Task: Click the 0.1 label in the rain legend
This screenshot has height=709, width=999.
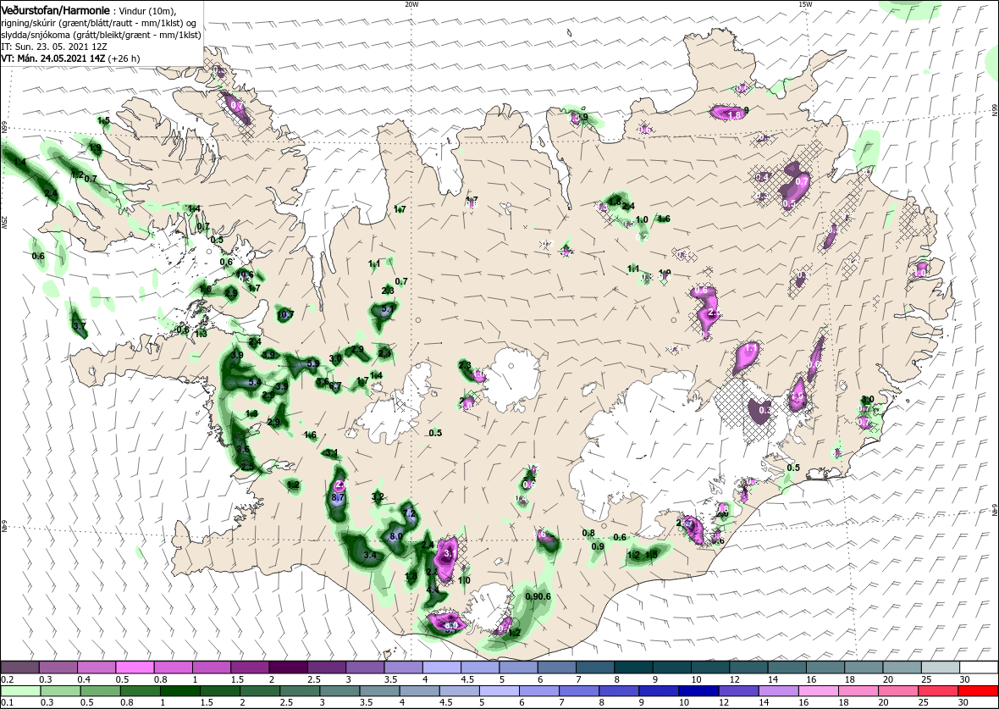Action: coord(8,702)
